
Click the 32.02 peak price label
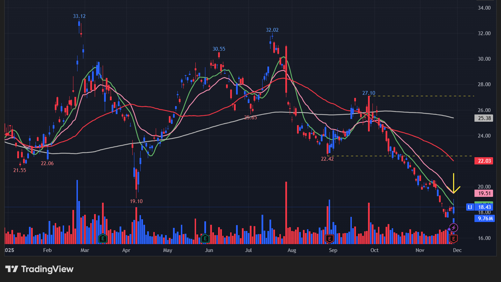pos(272,30)
